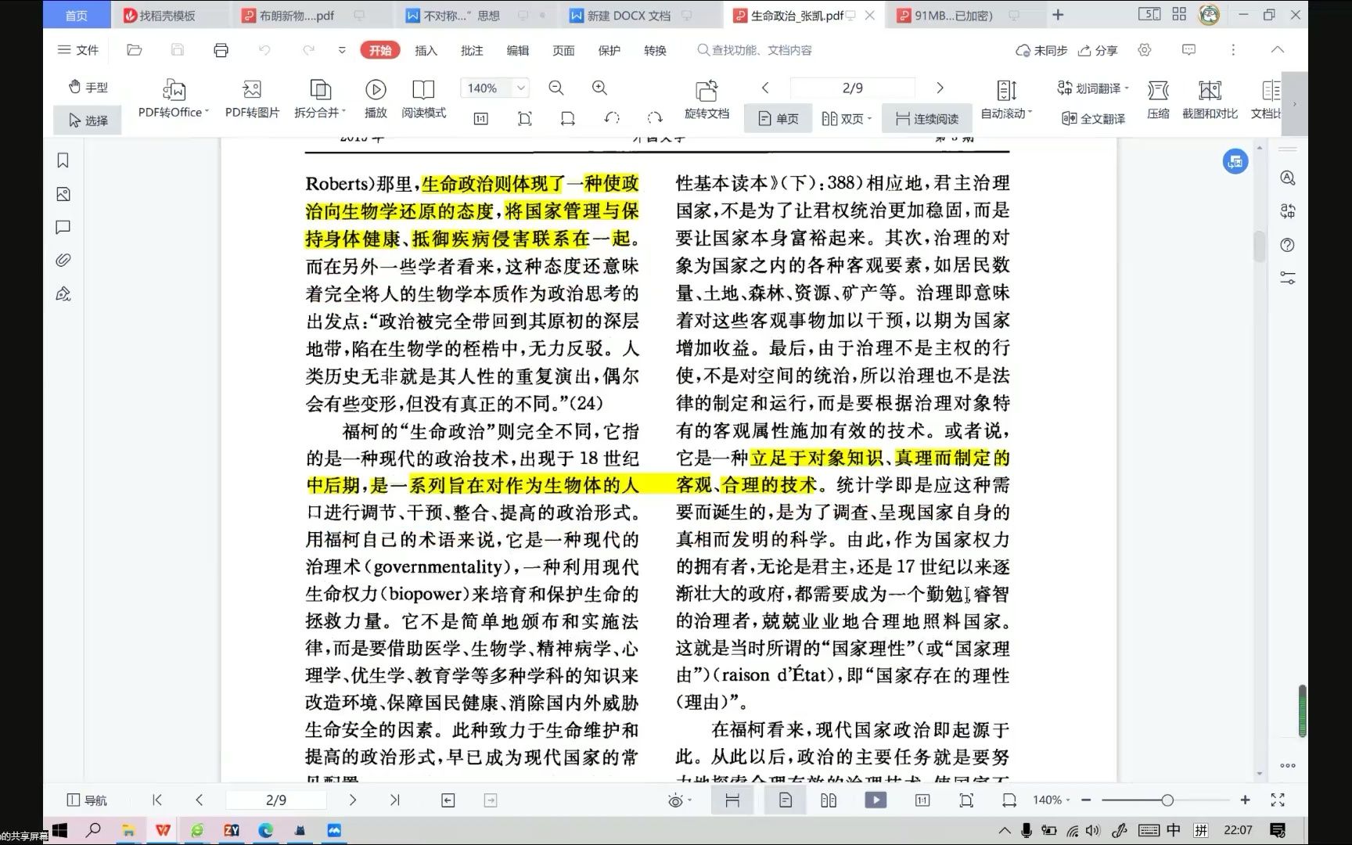Viewport: 1352px width, 845px height.
Task: Switch to 转换 ribbon tab
Action: [x=655, y=50]
